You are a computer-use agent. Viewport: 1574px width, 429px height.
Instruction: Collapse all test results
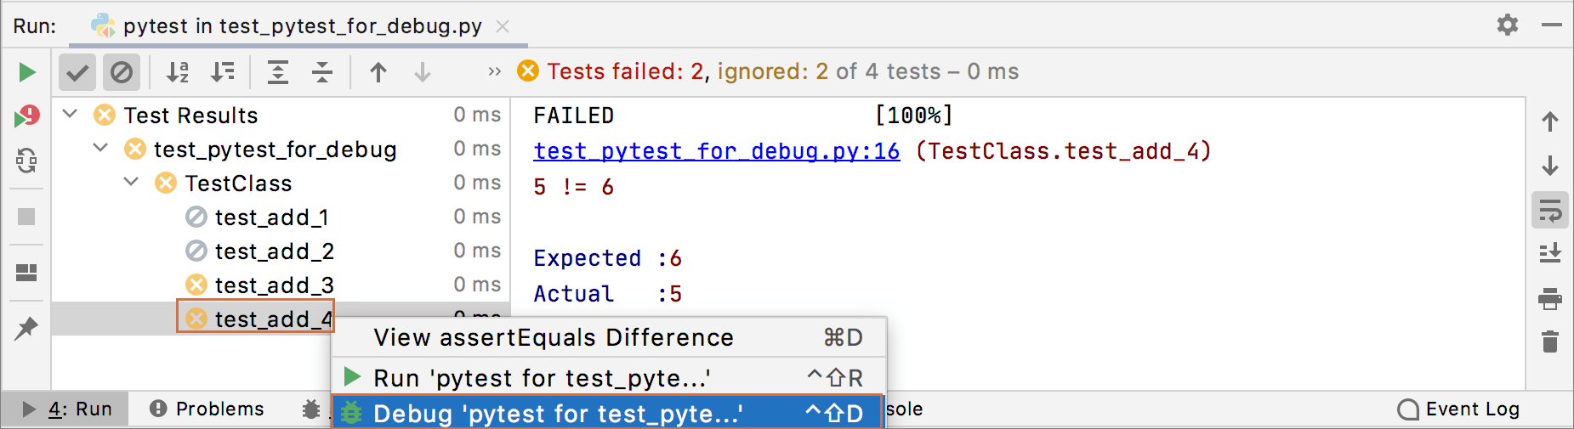point(322,72)
